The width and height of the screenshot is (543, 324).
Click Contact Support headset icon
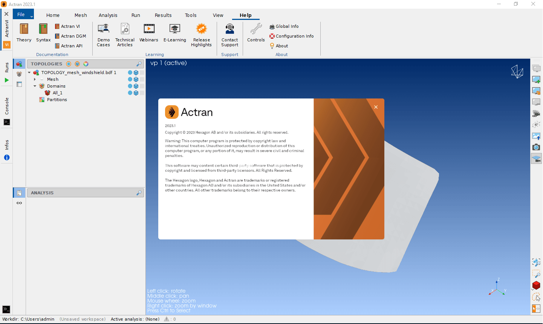[x=229, y=29]
